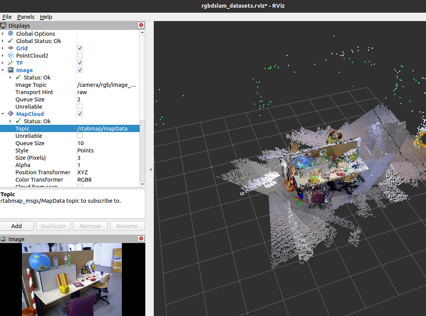Enable the PointCloud2 display checkbox
Screen dimensions: 426x316
click(x=80, y=55)
